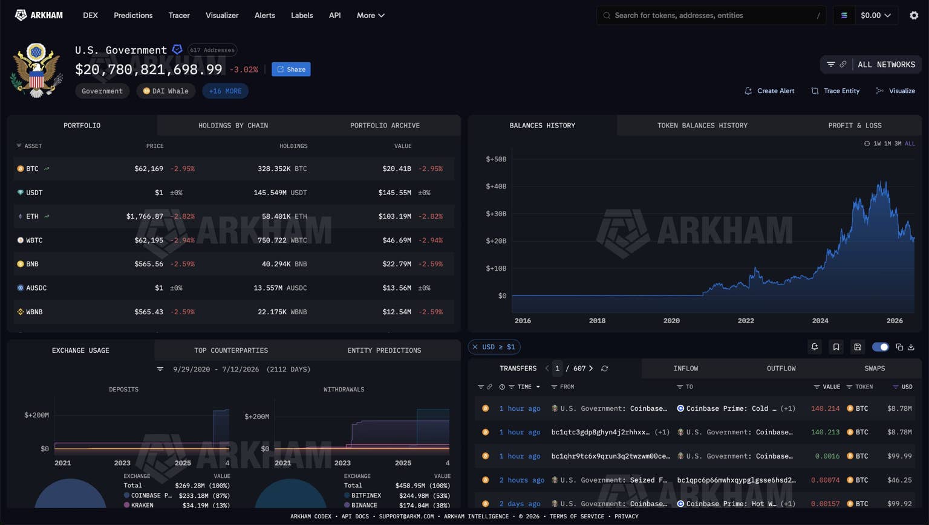Open the DEX menu item
The height and width of the screenshot is (525, 929).
pyautogui.click(x=90, y=15)
